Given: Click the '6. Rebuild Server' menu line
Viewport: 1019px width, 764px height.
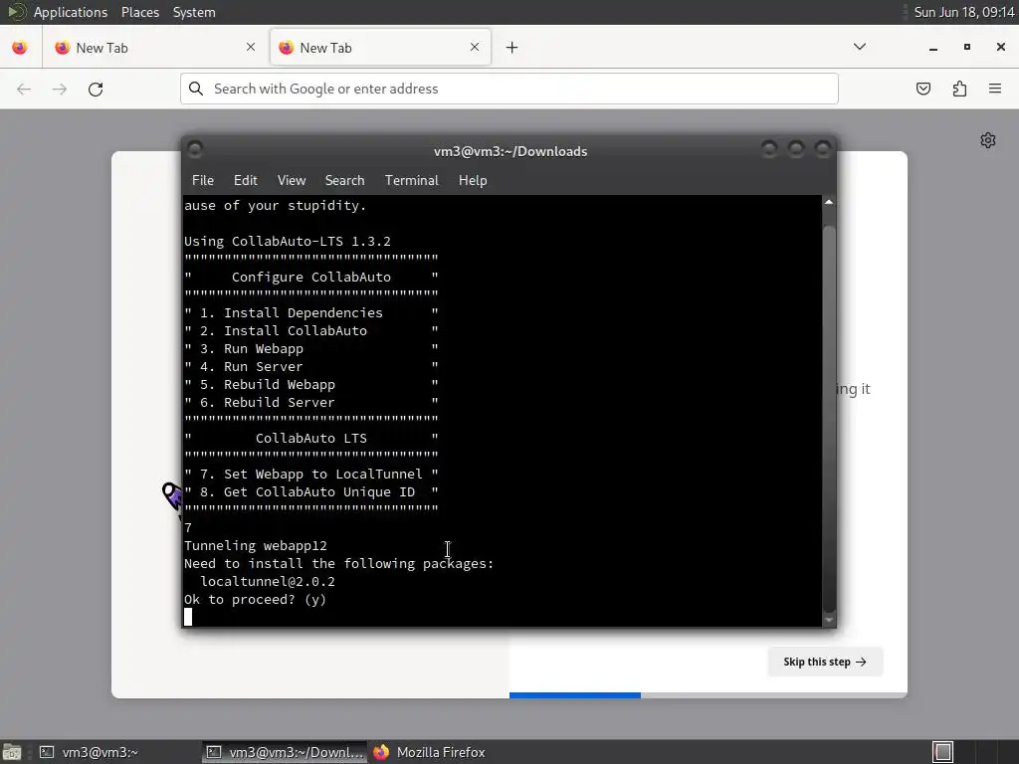Looking at the screenshot, I should 311,402.
